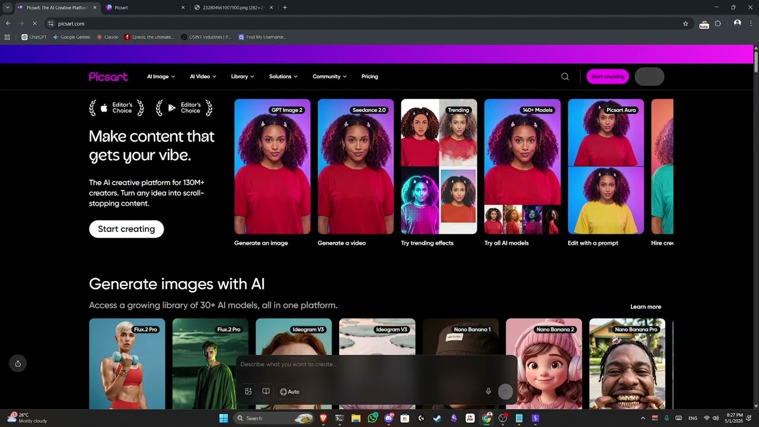Open the OSINT Industries bookmark
The height and width of the screenshot is (427, 759).
tap(206, 37)
